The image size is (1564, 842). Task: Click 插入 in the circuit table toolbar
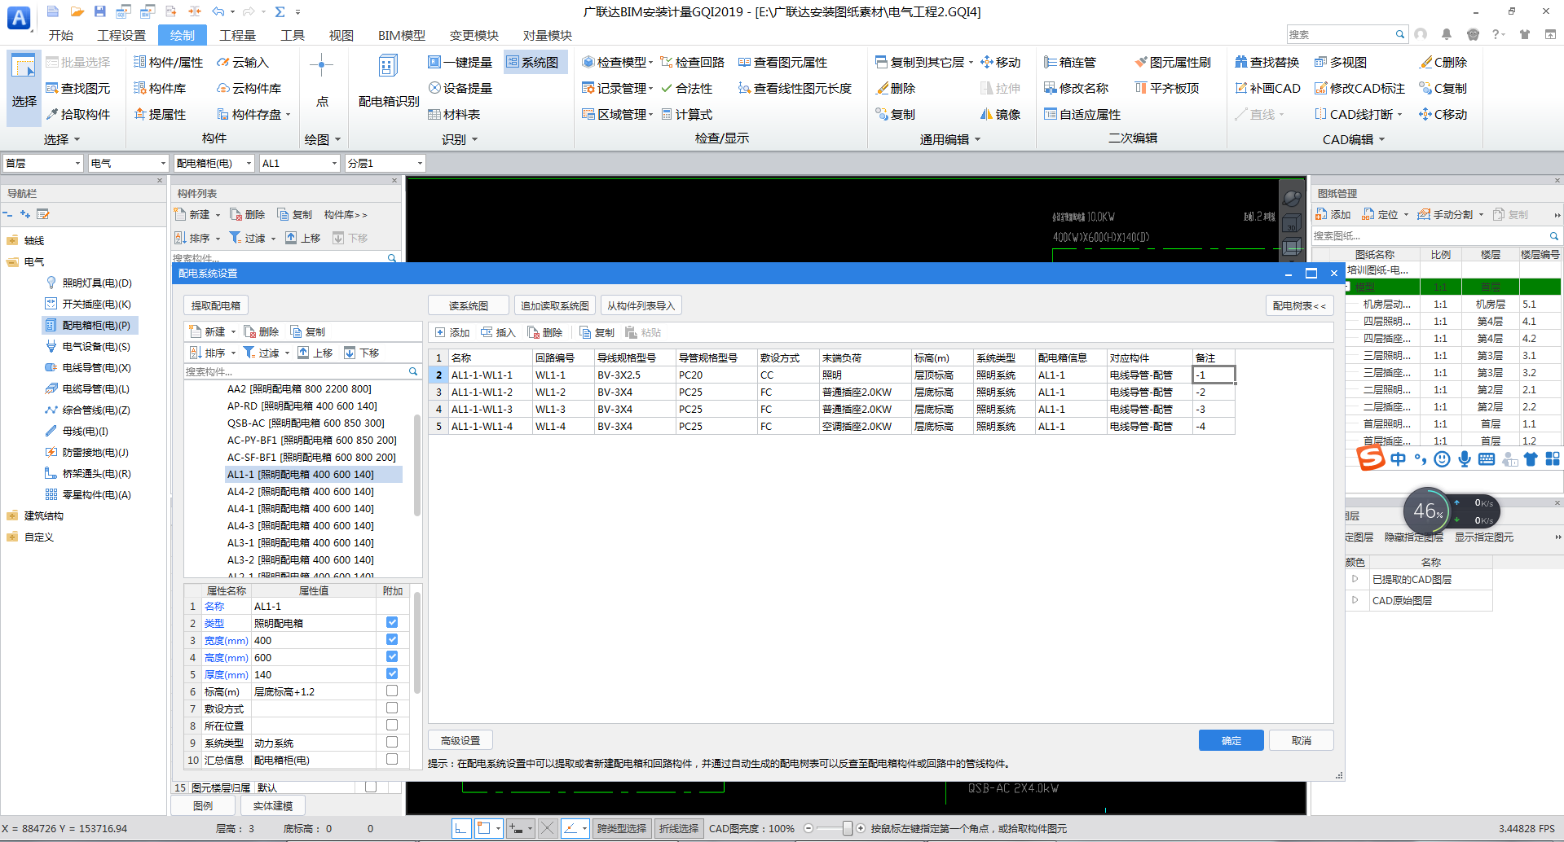point(498,332)
